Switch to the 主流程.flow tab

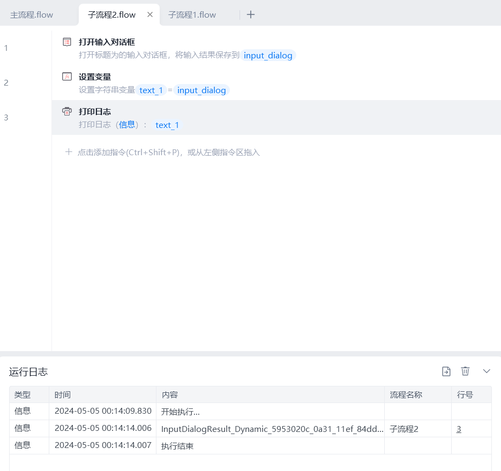tap(32, 14)
